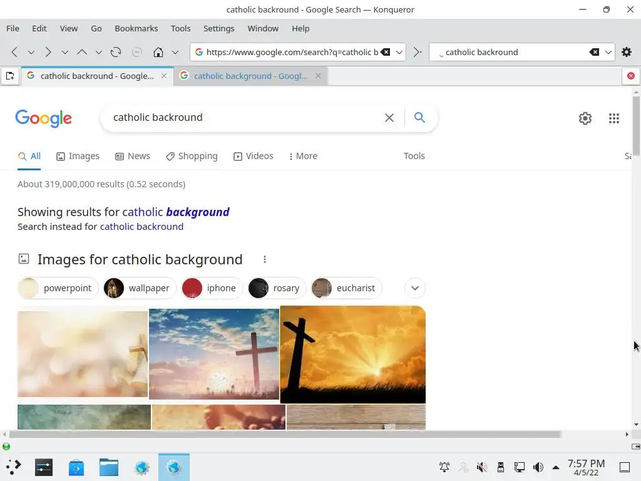Open the sunset cross silhouette image
641x481 pixels.
tap(353, 354)
